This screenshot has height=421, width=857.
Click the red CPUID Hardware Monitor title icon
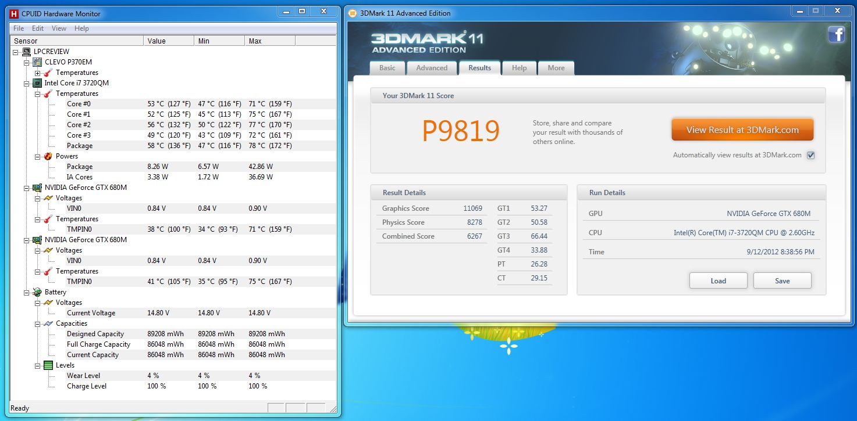15,13
